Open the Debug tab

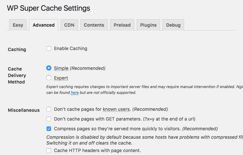coord(173,25)
